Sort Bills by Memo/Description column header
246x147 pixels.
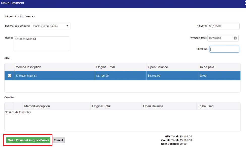point(28,67)
